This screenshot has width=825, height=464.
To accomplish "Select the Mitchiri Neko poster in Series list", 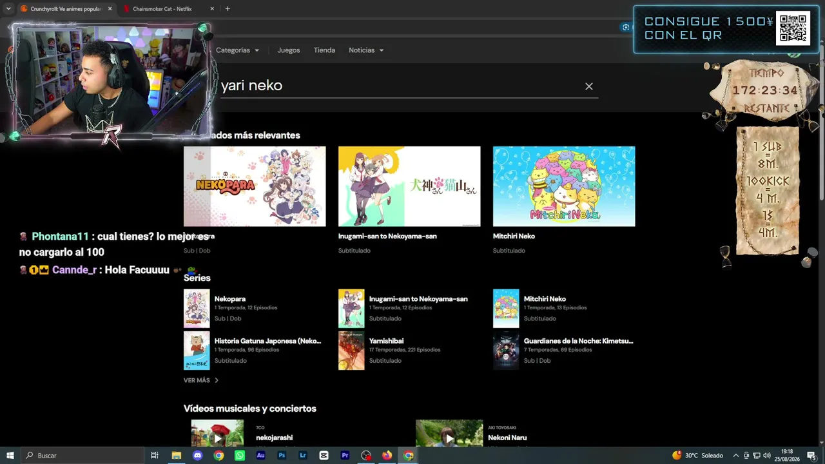I will pos(506,309).
